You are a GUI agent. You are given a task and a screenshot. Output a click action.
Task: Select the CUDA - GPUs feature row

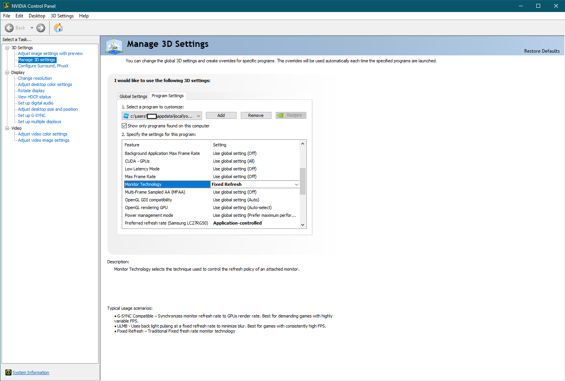pos(211,161)
